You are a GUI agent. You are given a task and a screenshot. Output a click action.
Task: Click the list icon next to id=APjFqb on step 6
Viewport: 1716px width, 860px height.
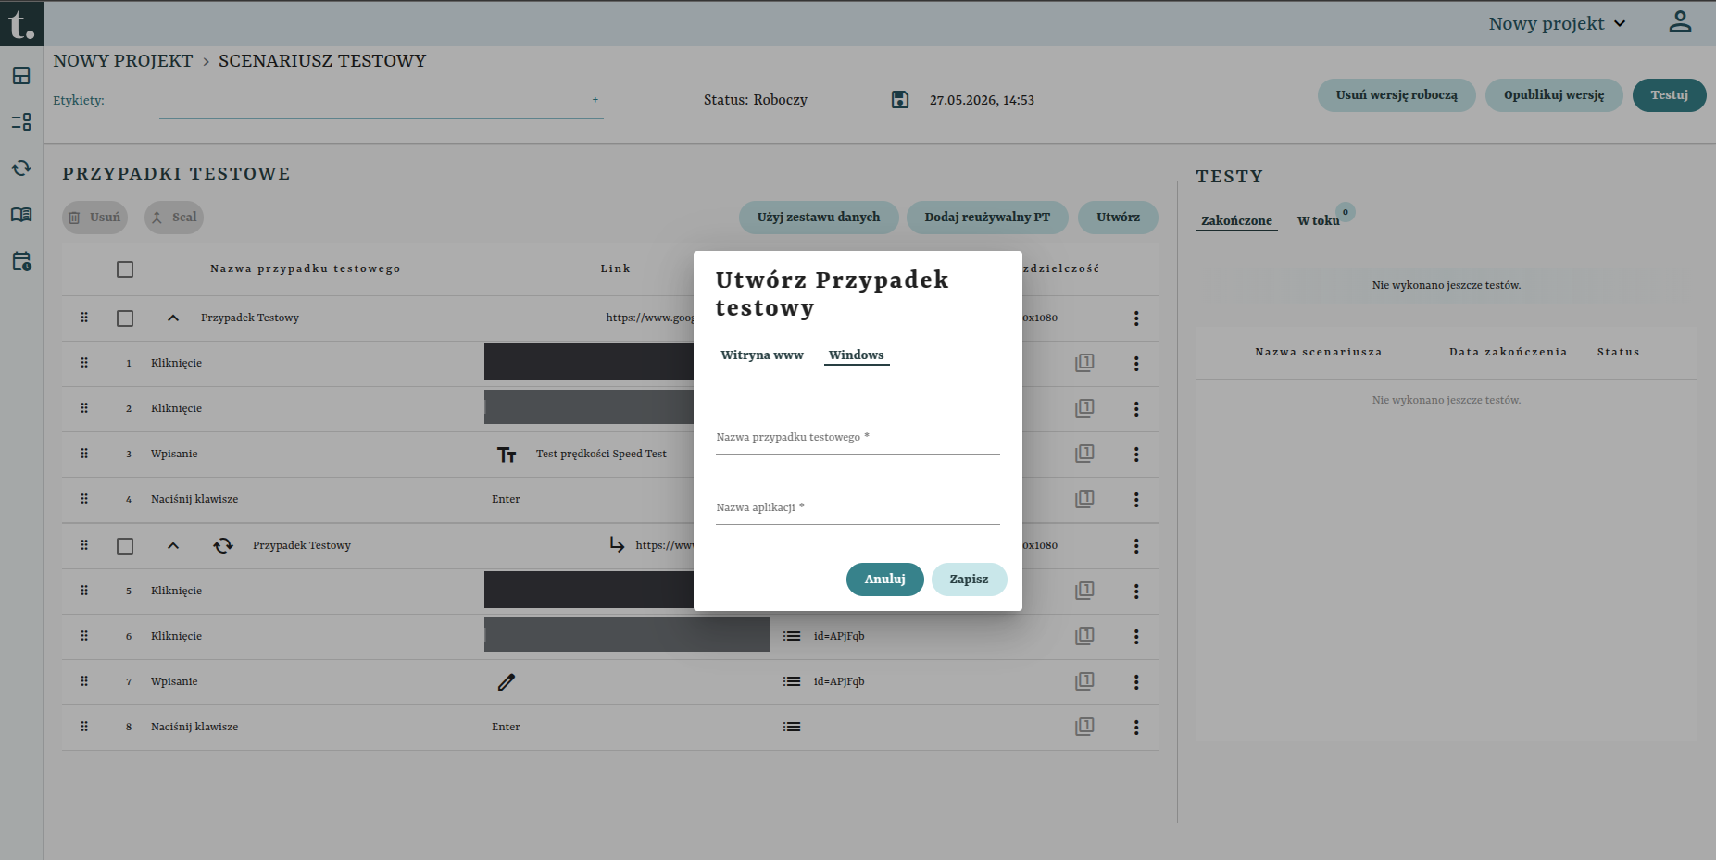tap(792, 636)
